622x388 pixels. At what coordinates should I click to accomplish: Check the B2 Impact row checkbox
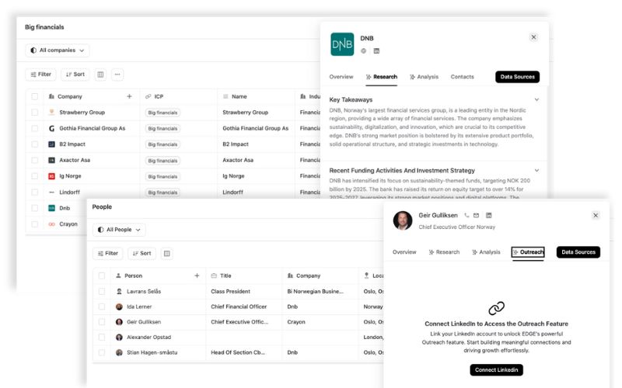pos(35,144)
